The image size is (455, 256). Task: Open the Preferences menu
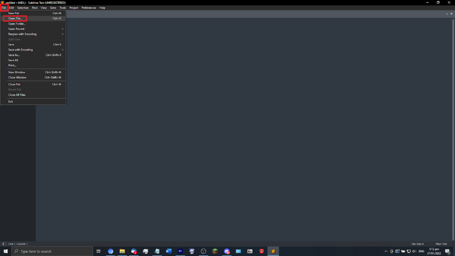coord(88,8)
